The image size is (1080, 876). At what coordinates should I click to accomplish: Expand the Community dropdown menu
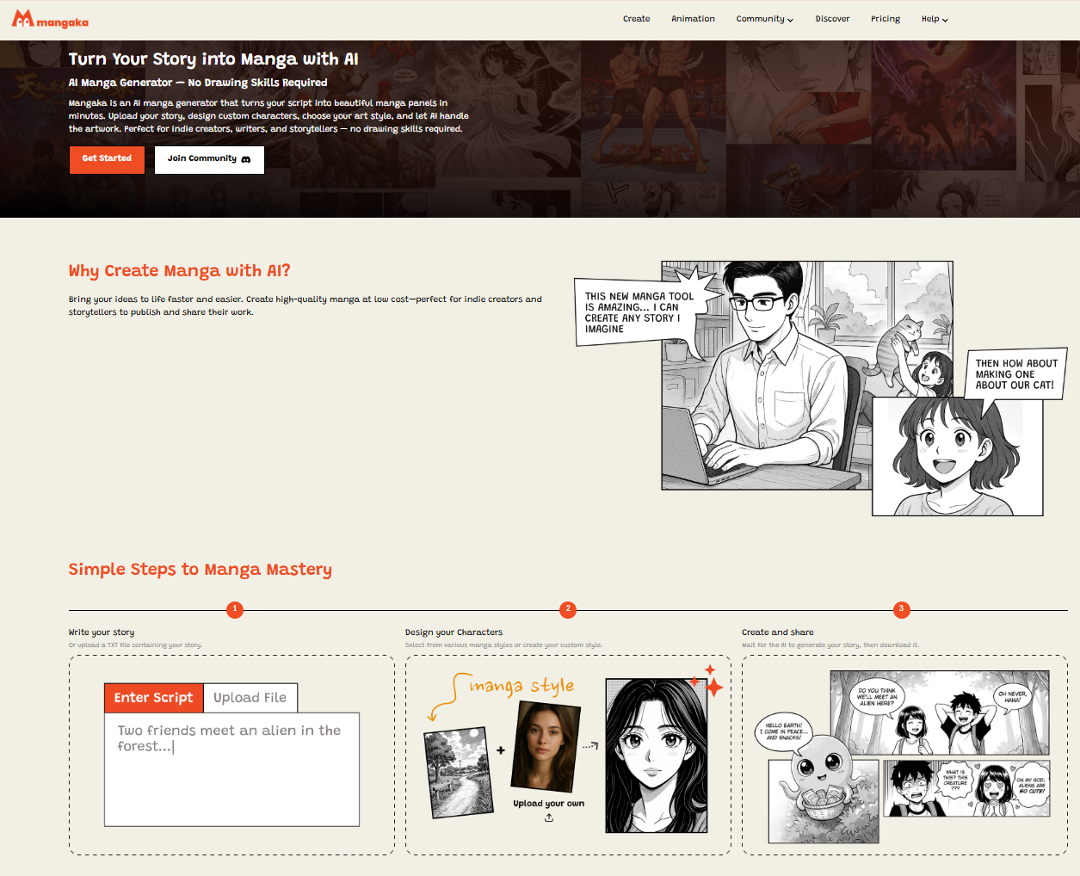point(764,19)
